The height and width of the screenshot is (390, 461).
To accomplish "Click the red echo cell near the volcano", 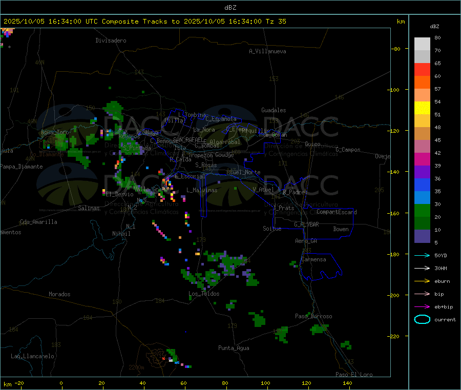I will [164, 359].
